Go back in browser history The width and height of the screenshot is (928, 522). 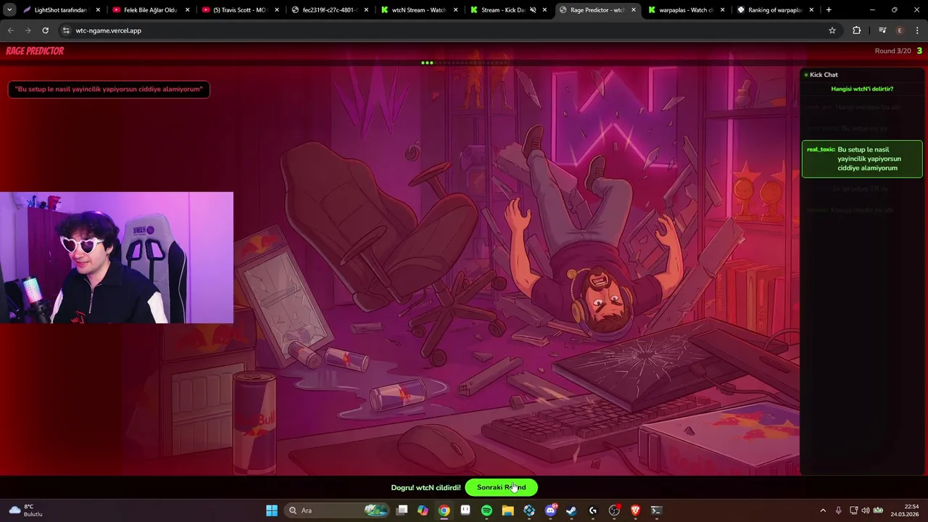tap(11, 30)
